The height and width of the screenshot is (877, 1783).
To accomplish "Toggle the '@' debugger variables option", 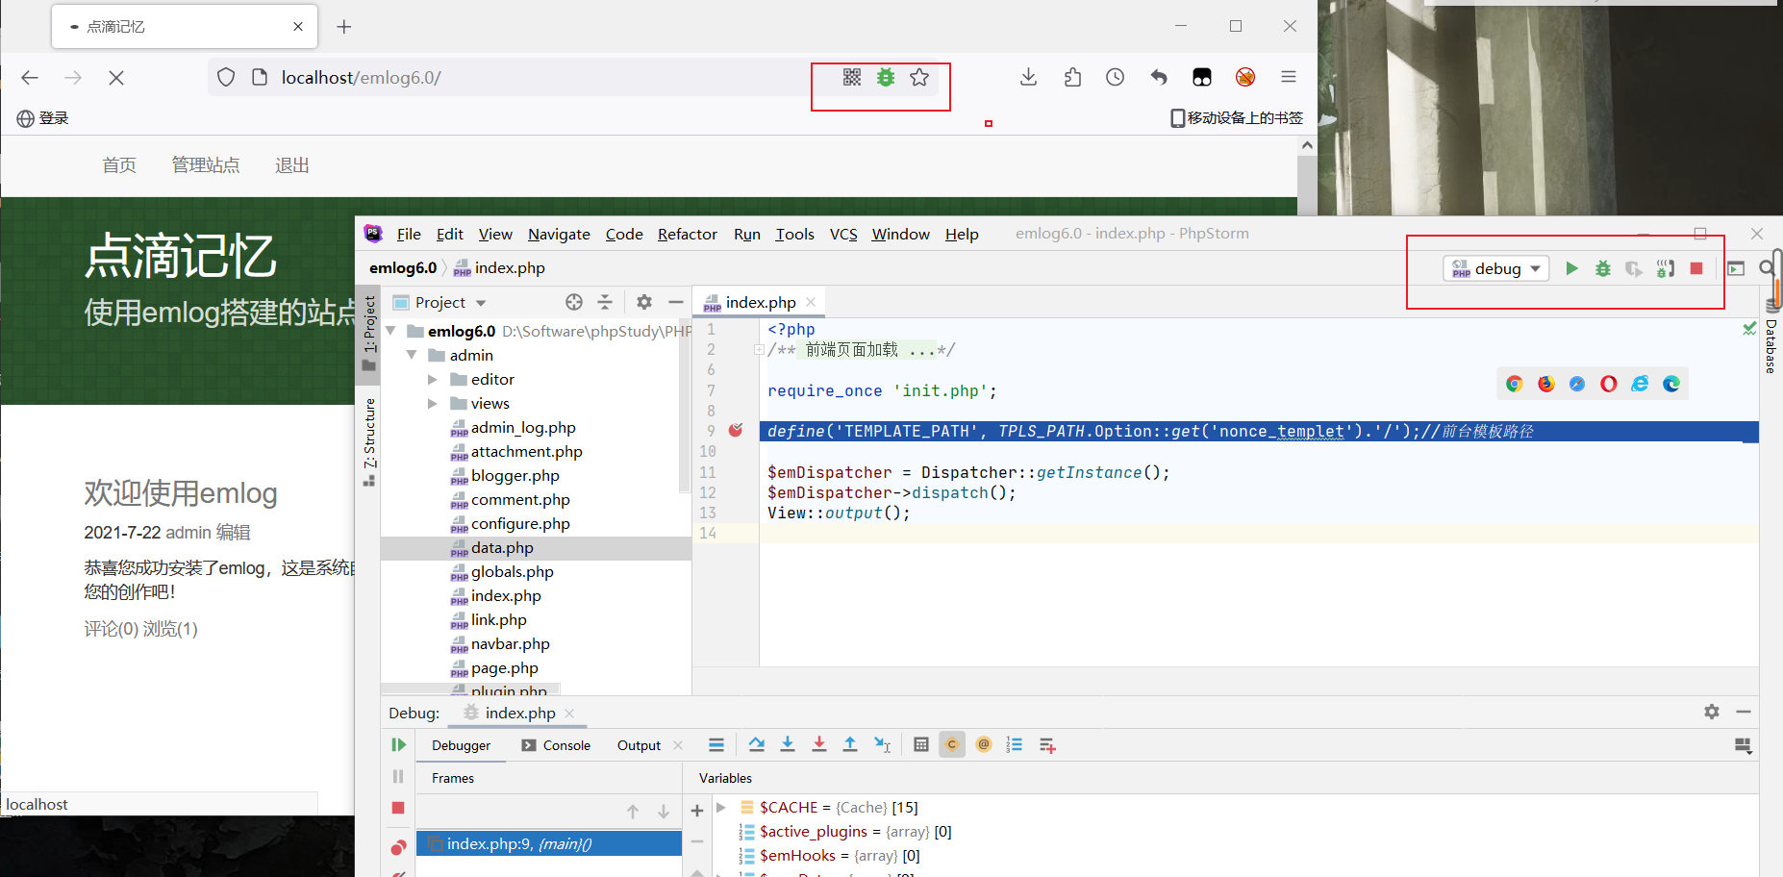I will [984, 744].
